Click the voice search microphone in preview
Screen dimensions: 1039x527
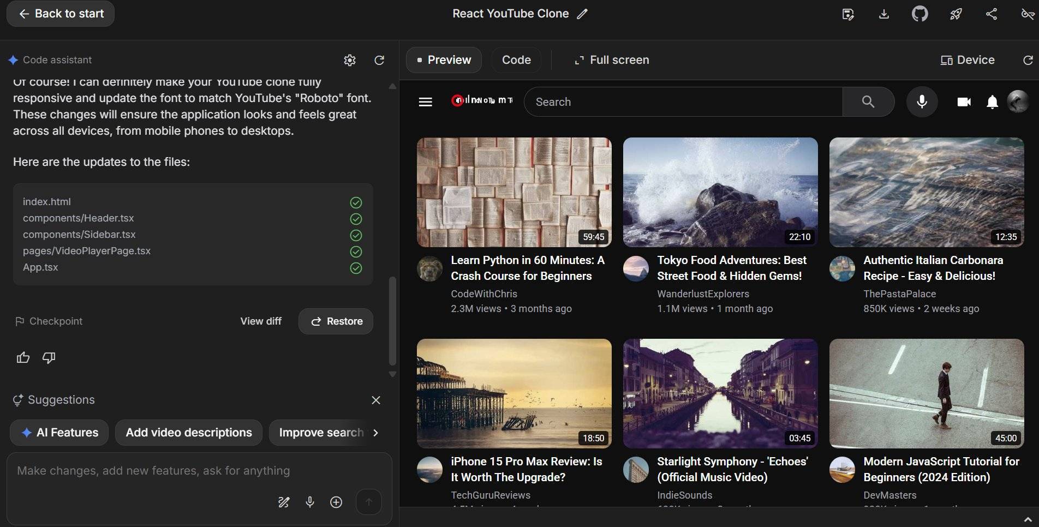click(x=922, y=101)
